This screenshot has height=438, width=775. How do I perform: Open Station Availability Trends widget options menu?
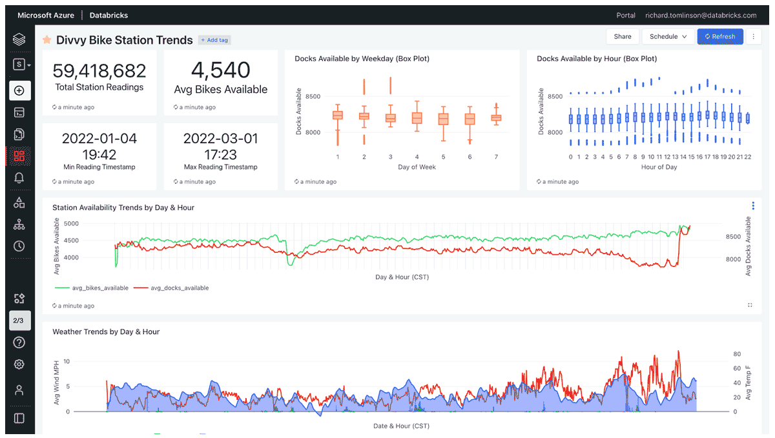(753, 206)
